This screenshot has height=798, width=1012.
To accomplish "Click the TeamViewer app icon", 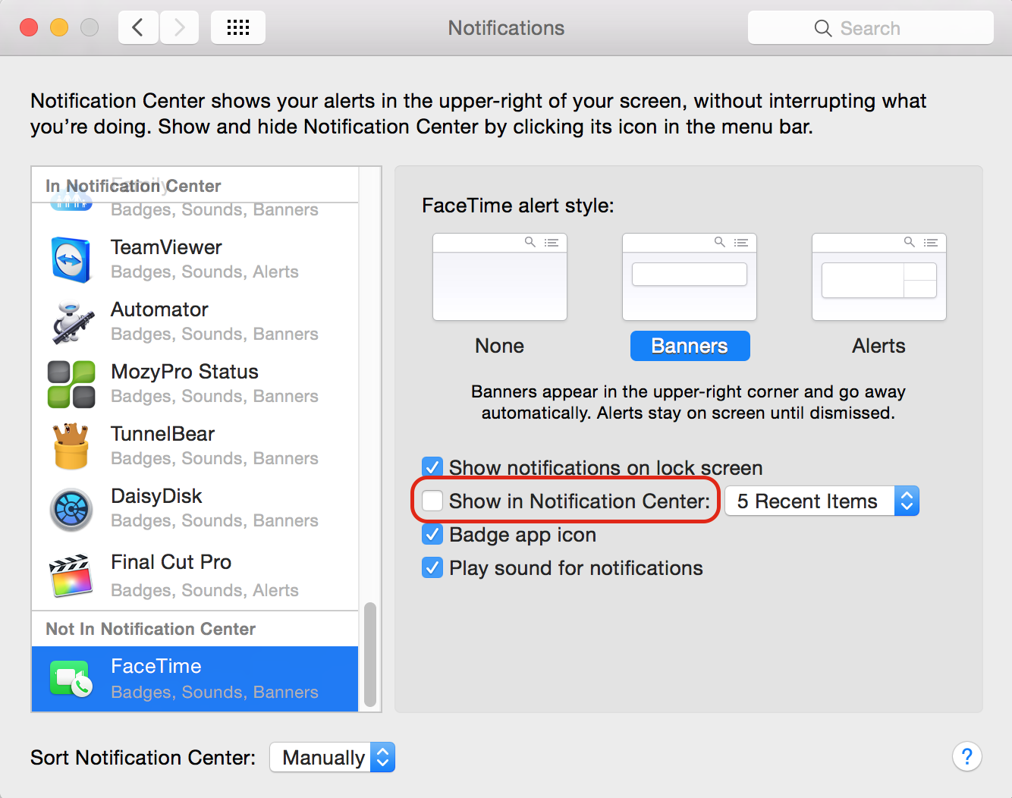I will tap(71, 259).
